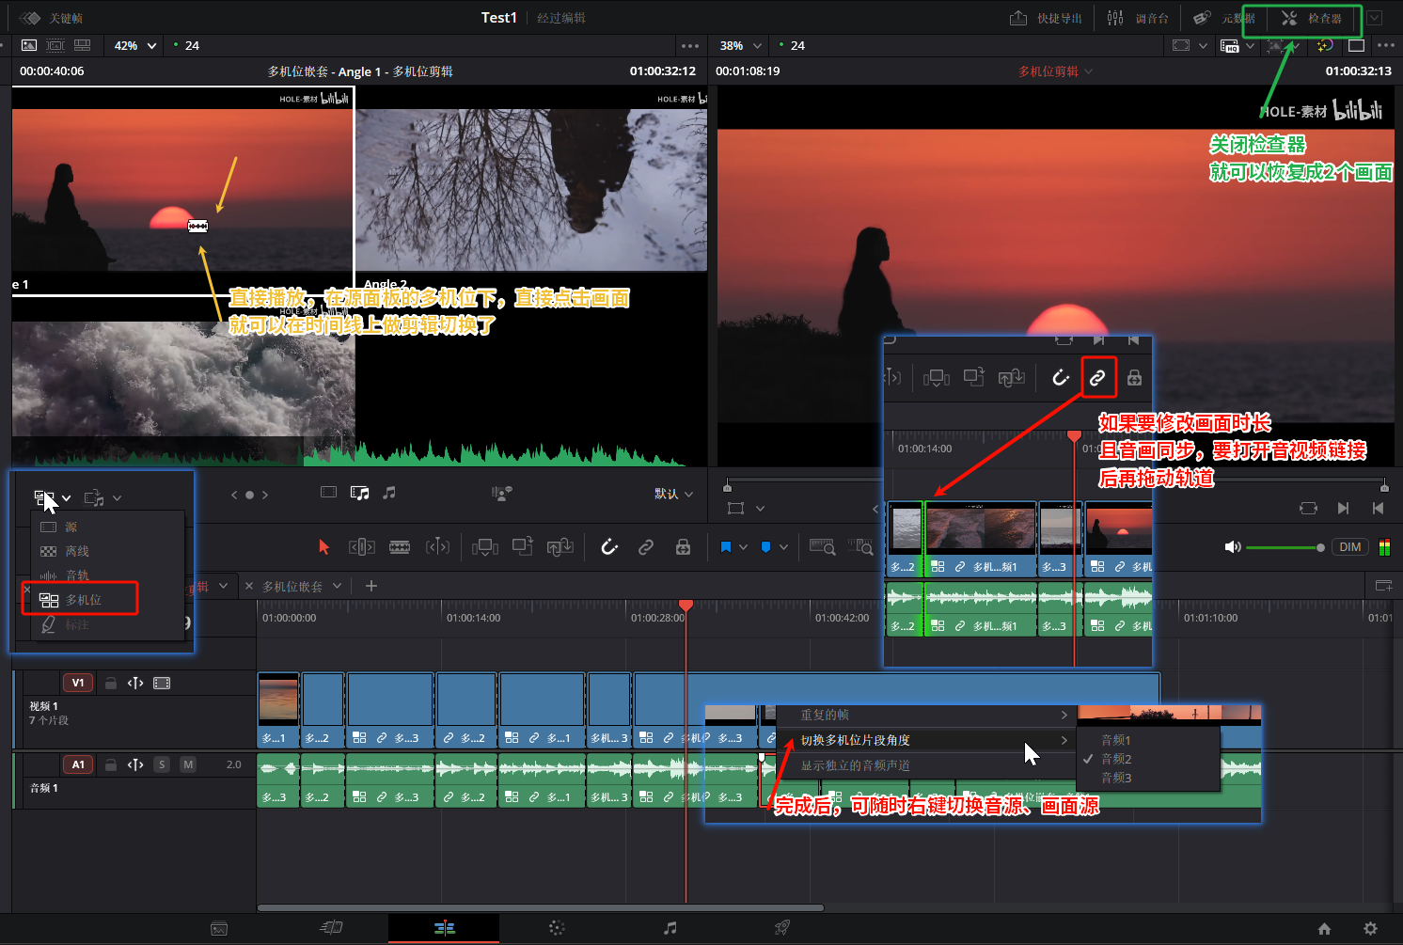The height and width of the screenshot is (945, 1403).
Task: Click the monitor volume slider
Action: [1285, 547]
